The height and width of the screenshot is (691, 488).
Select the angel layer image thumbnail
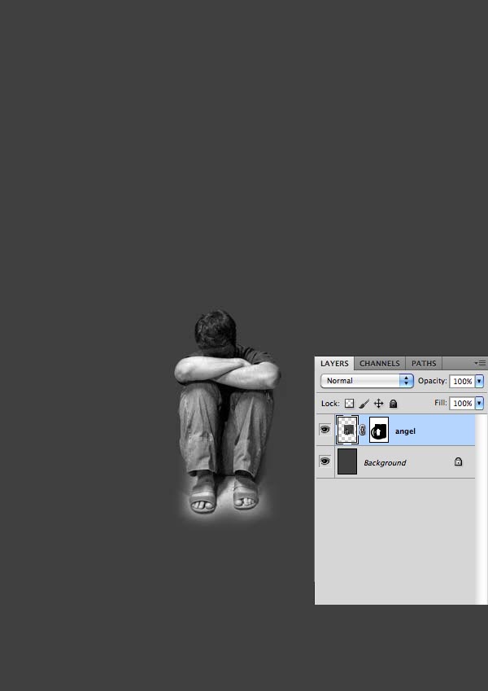pos(347,430)
